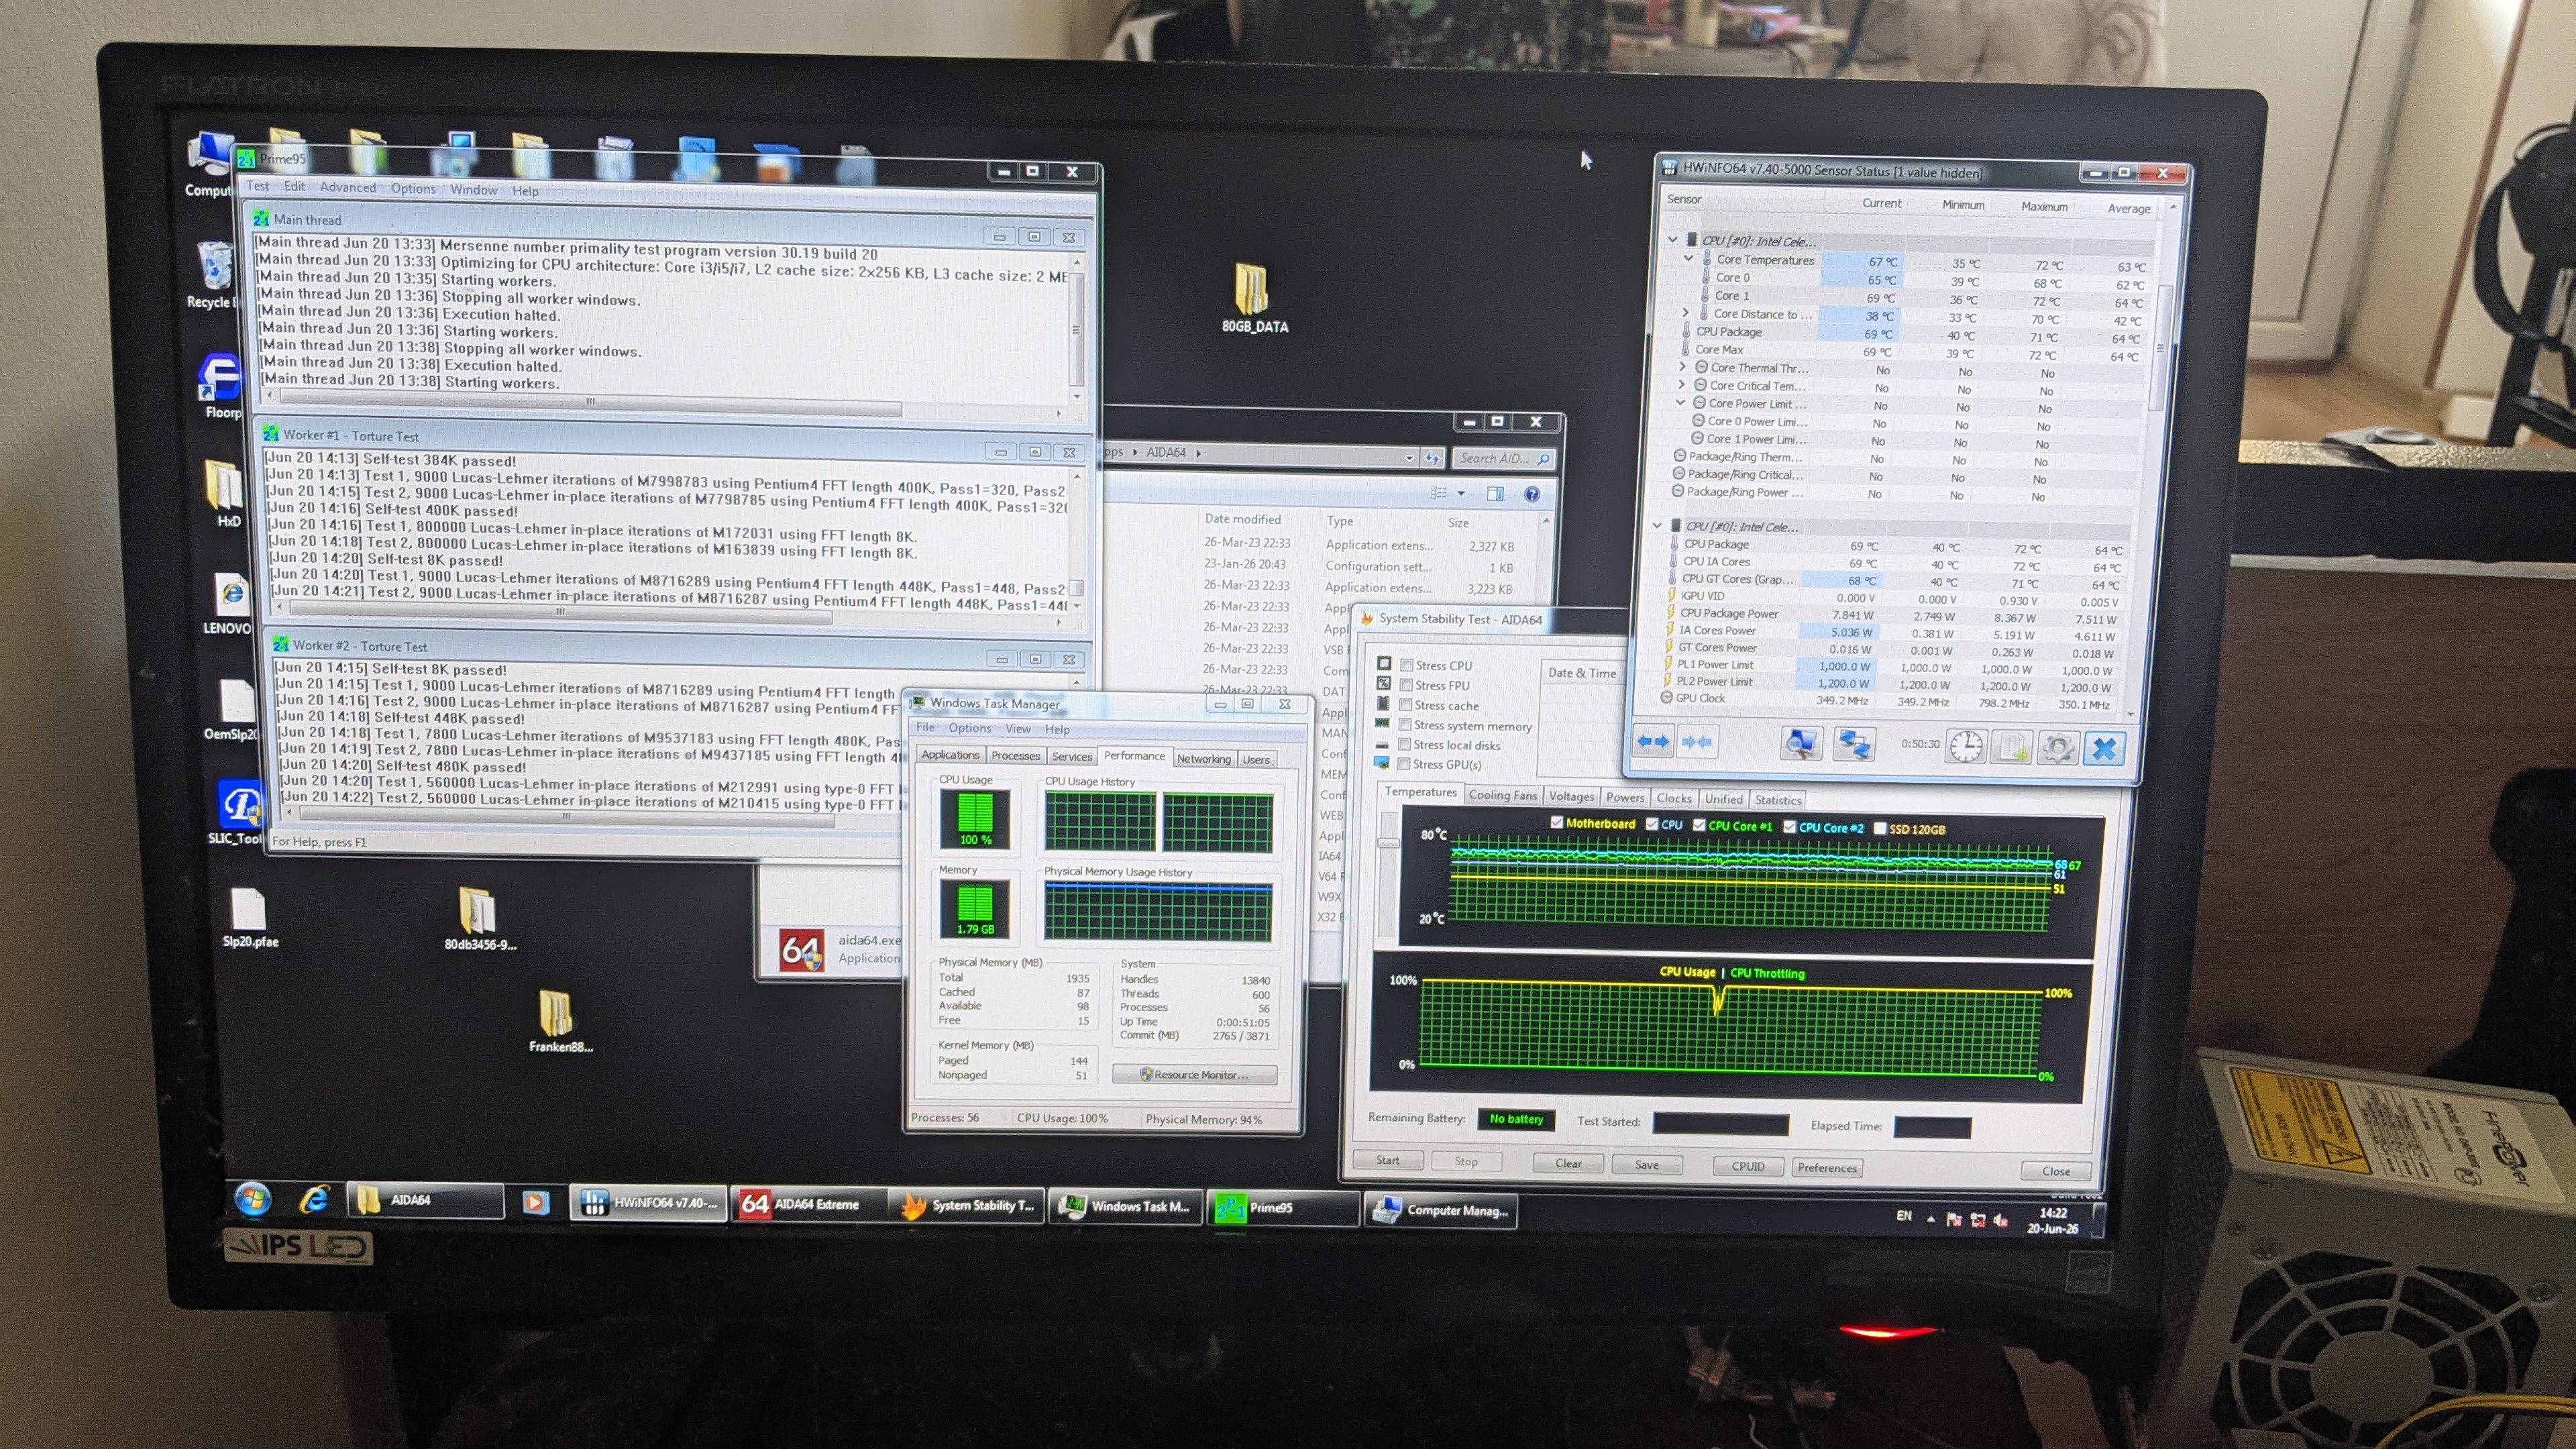Collapse the second CPU [#0] Intel Cele sensor group
The image size is (2576, 1449).
pos(1657,525)
